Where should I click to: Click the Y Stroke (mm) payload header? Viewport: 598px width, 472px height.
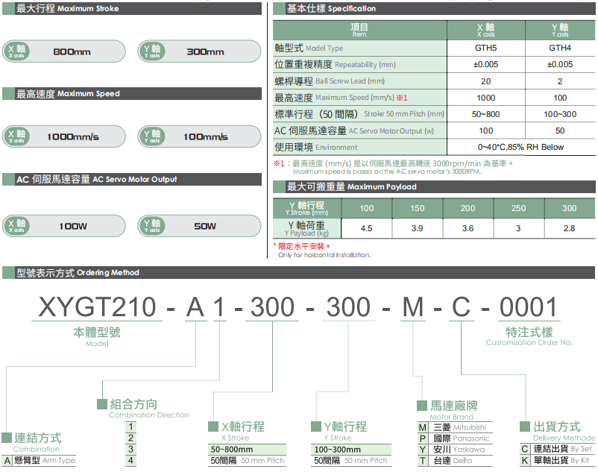307,208
